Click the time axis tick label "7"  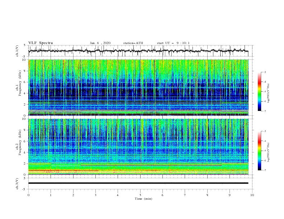185,195
